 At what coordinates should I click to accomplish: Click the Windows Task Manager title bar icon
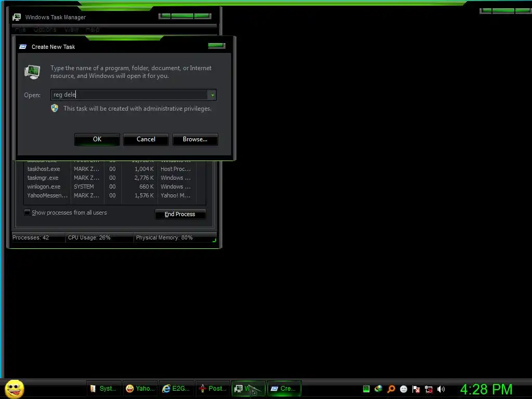point(17,17)
